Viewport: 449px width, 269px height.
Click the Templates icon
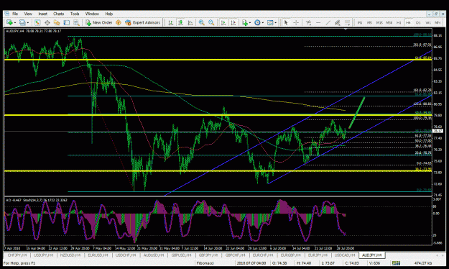(x=269, y=22)
